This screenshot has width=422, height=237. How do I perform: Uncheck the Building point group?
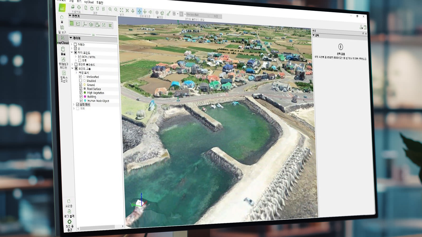(x=81, y=97)
